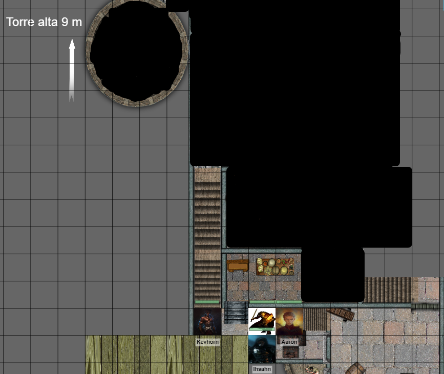Click the dark crate tile below Aaron
Viewport: 444px width, 374px height.
(x=290, y=353)
